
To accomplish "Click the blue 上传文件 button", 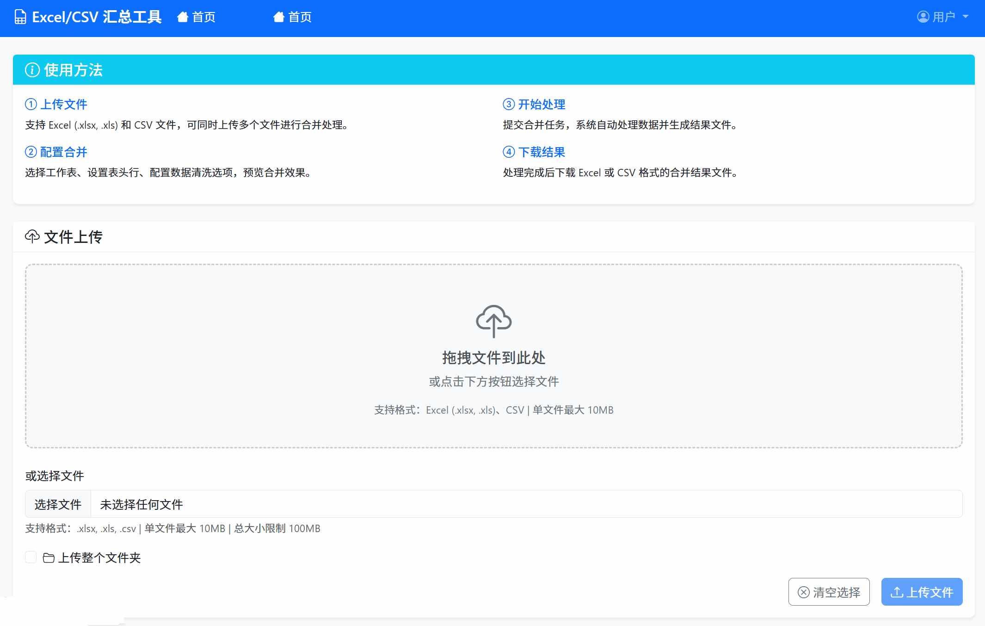I will (x=922, y=592).
